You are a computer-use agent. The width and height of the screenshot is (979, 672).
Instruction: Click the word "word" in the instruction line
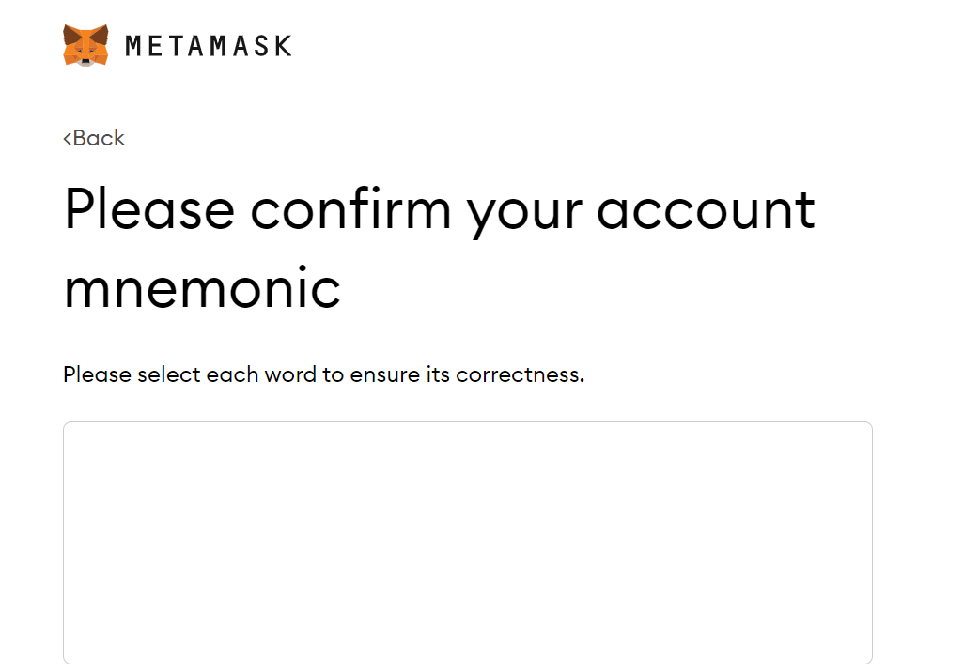click(x=290, y=374)
